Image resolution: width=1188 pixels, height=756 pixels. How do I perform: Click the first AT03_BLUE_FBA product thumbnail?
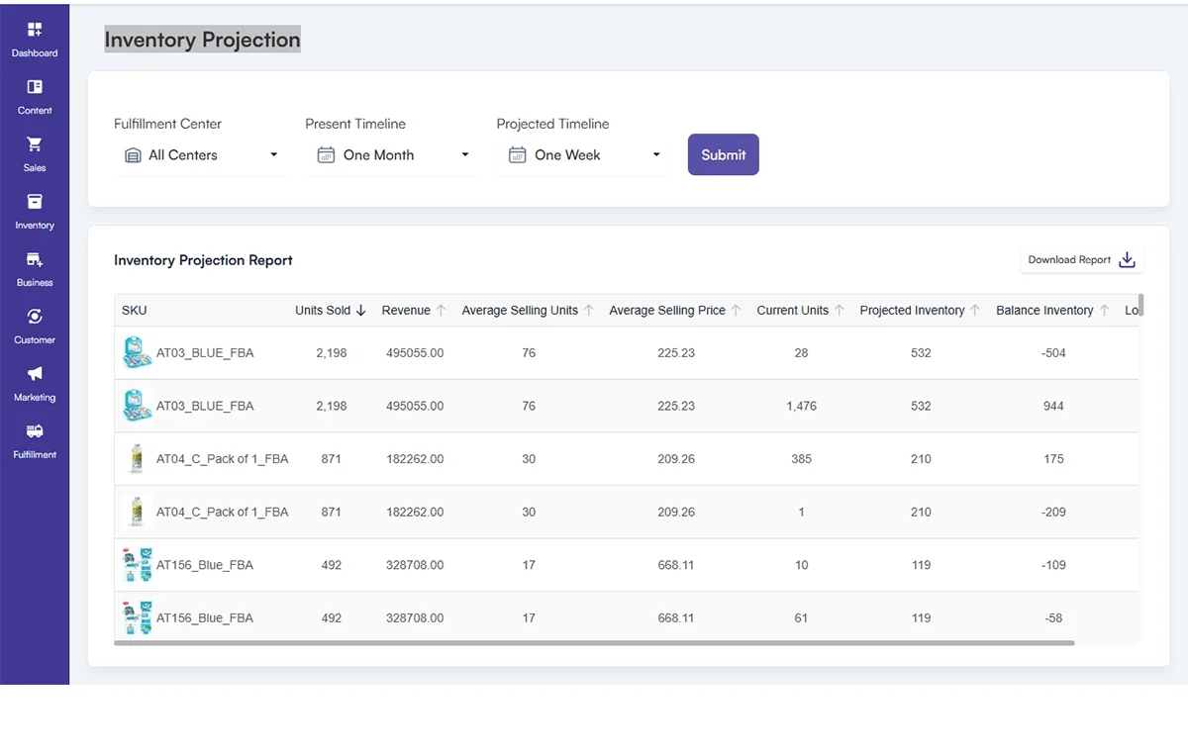click(x=137, y=352)
